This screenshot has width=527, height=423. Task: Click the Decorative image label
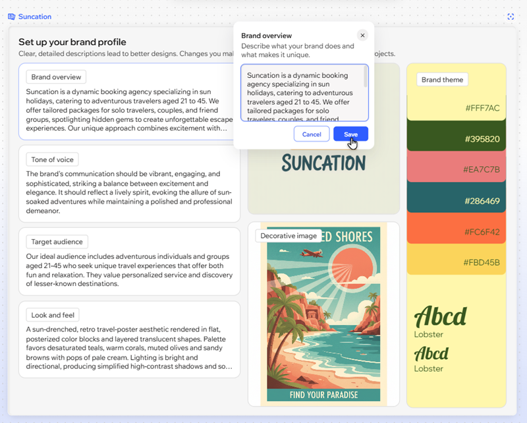[x=288, y=235]
